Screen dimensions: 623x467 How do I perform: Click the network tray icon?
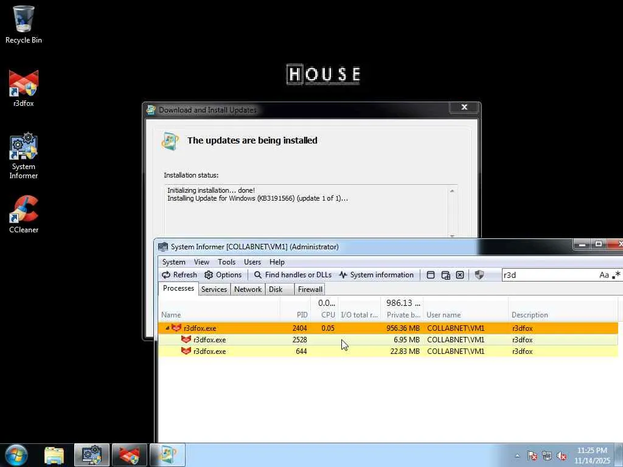click(547, 456)
